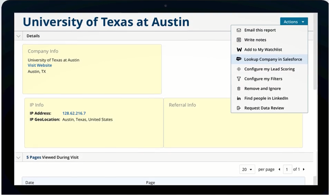The width and height of the screenshot is (329, 195).
Task: Click the vertical scrollbar thumb
Action: pyautogui.click(x=315, y=51)
